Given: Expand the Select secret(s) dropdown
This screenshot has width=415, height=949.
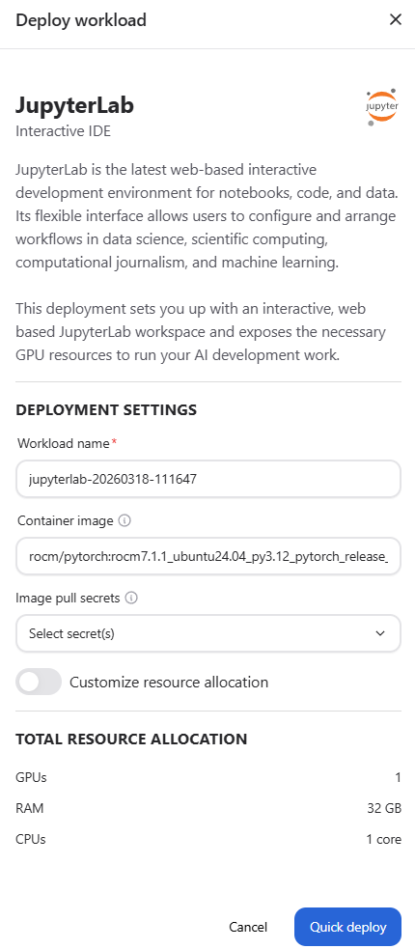Looking at the screenshot, I should click(208, 633).
